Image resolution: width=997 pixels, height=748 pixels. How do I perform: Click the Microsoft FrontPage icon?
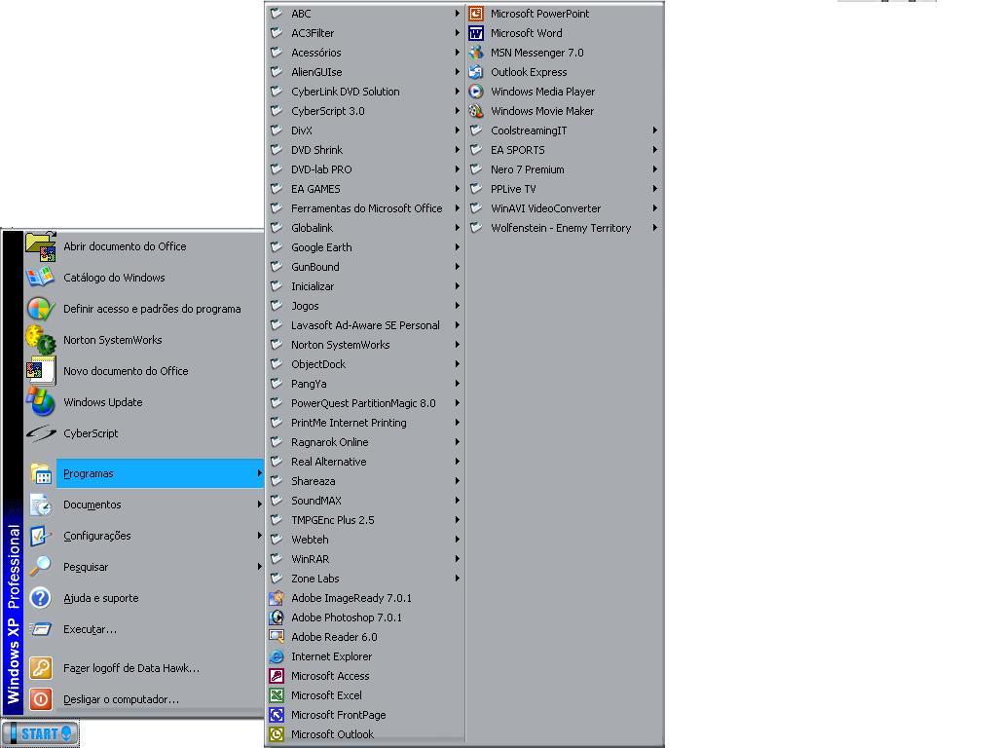(x=277, y=715)
